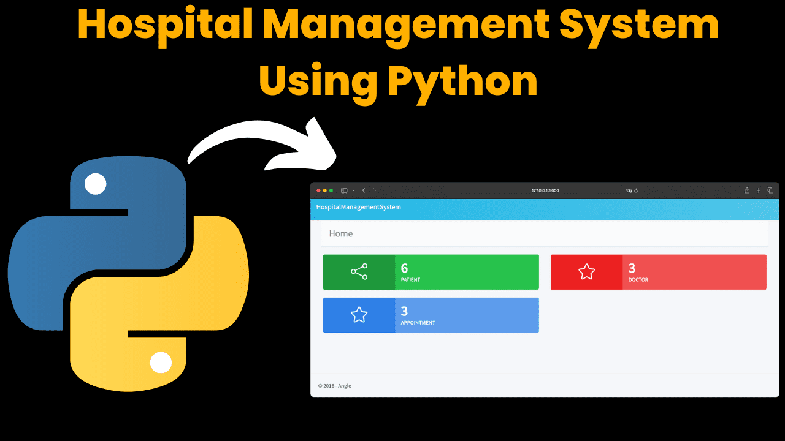Image resolution: width=785 pixels, height=441 pixels.
Task: Show tab overview icon in Safari
Action: point(770,190)
